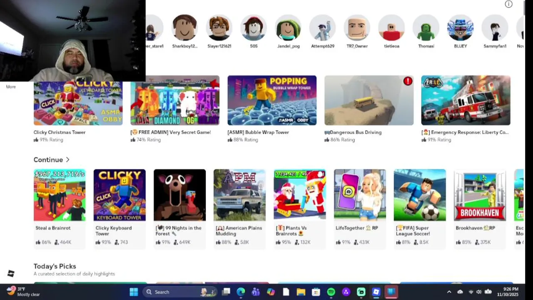
Task: Click the info icon at top right
Action: coord(508,4)
